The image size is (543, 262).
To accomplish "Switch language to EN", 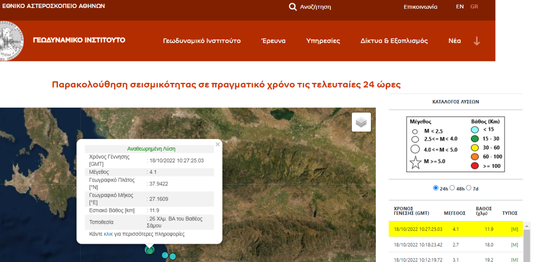I will click(460, 7).
